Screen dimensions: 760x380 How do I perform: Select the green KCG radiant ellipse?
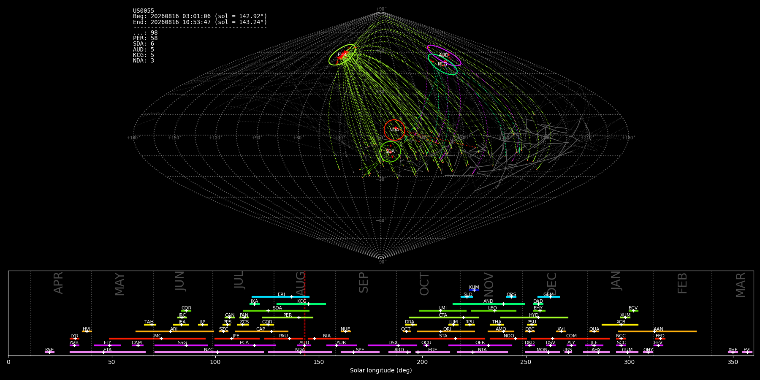(x=442, y=64)
